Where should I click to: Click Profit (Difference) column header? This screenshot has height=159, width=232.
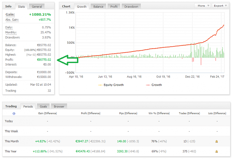[x=91, y=113]
